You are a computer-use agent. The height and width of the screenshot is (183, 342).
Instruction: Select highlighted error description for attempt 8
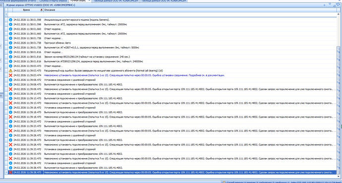(189, 172)
